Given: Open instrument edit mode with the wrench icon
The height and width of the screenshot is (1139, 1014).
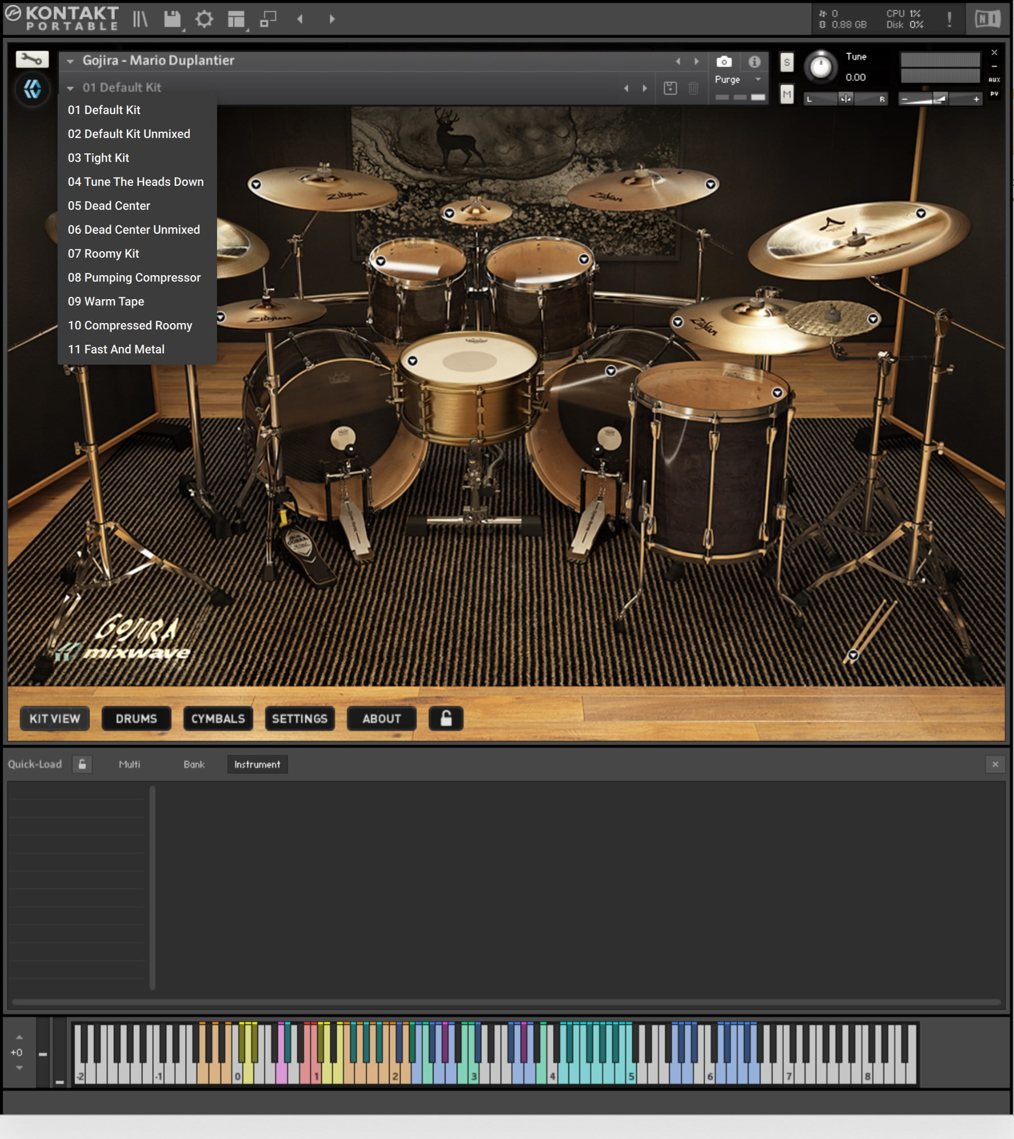Looking at the screenshot, I should coord(32,59).
